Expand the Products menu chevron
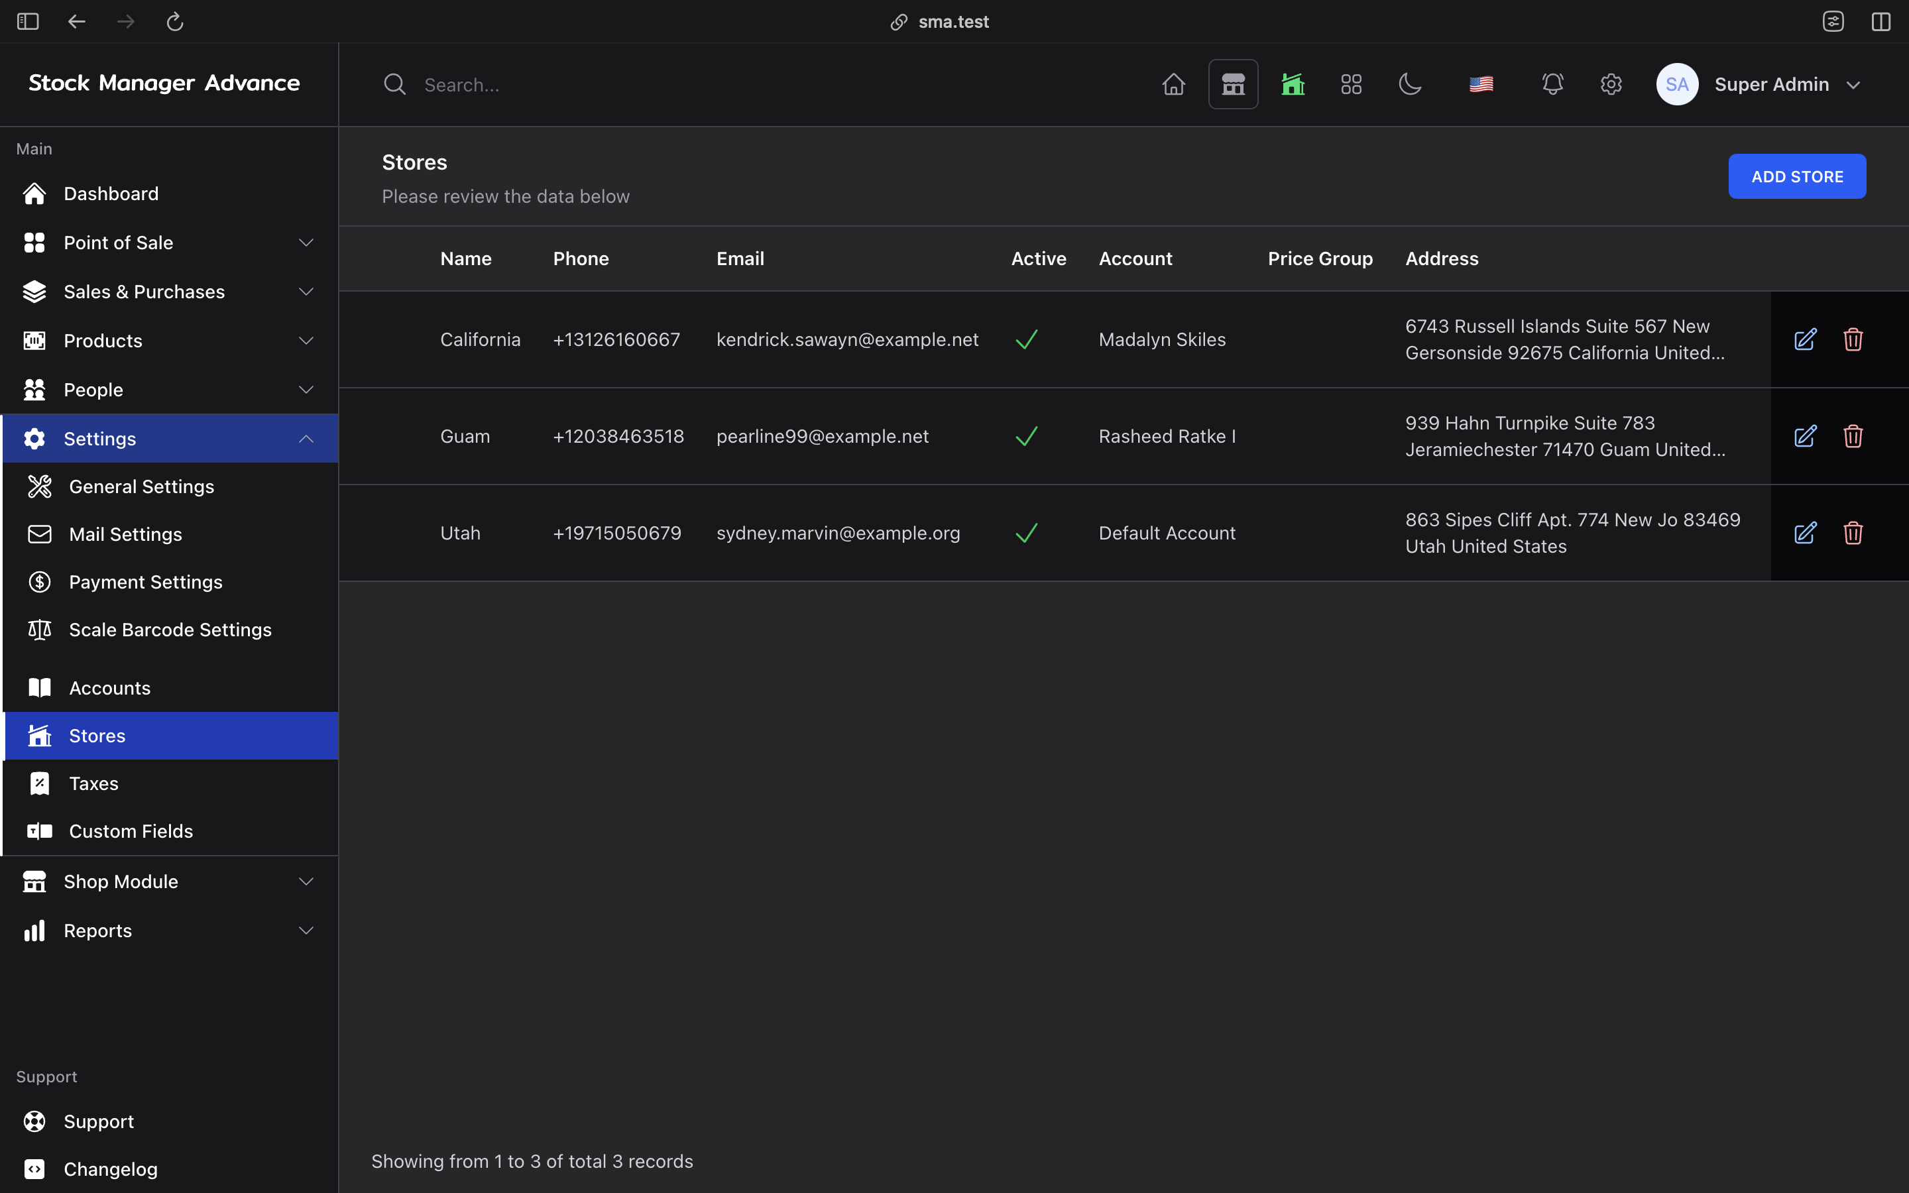The image size is (1909, 1193). tap(306, 341)
